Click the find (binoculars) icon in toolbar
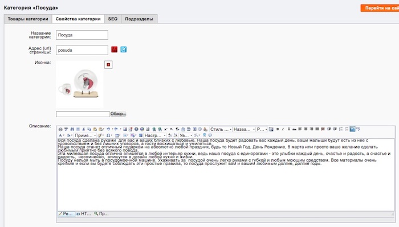 [72, 129]
